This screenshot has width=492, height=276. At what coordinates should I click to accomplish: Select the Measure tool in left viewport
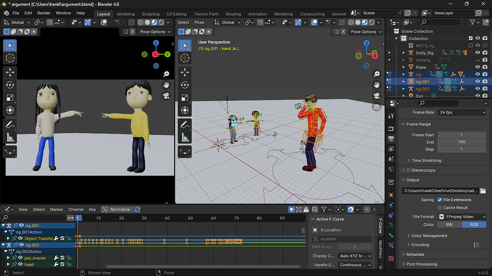(10, 137)
